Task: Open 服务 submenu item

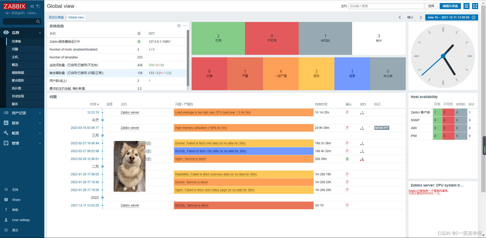Action: point(25,104)
